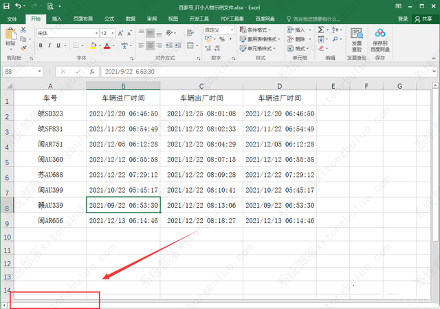Toggle Italic formatting
This screenshot has width=440, height=309.
click(49, 45)
